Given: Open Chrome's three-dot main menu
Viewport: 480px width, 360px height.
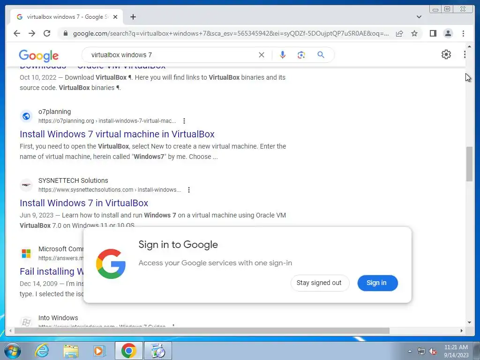Looking at the screenshot, I should pyautogui.click(x=463, y=33).
